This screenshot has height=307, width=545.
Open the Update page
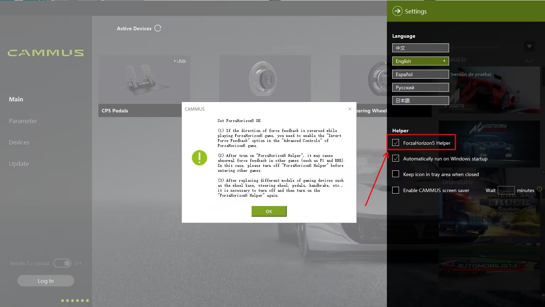(19, 164)
